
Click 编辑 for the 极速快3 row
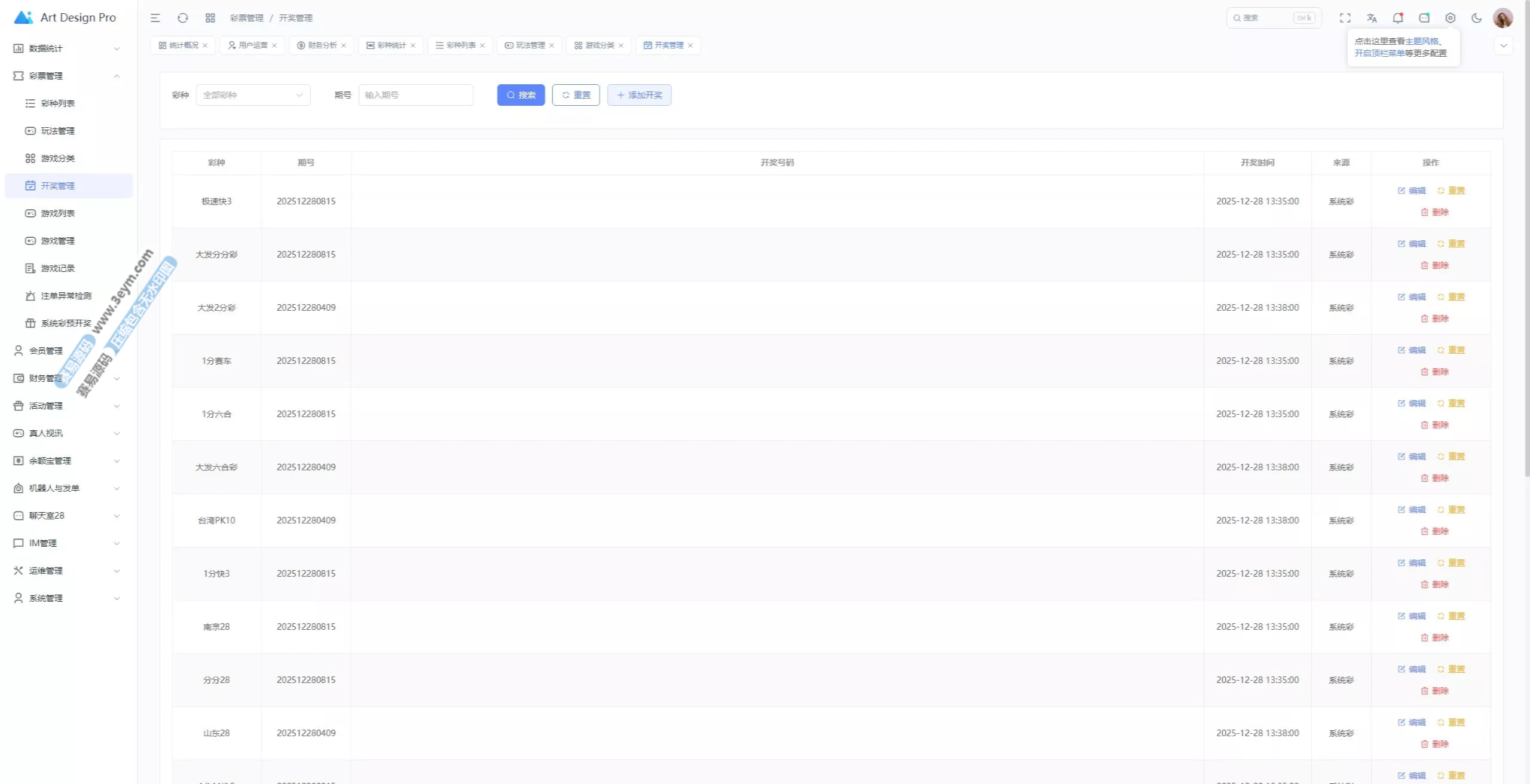click(x=1412, y=191)
